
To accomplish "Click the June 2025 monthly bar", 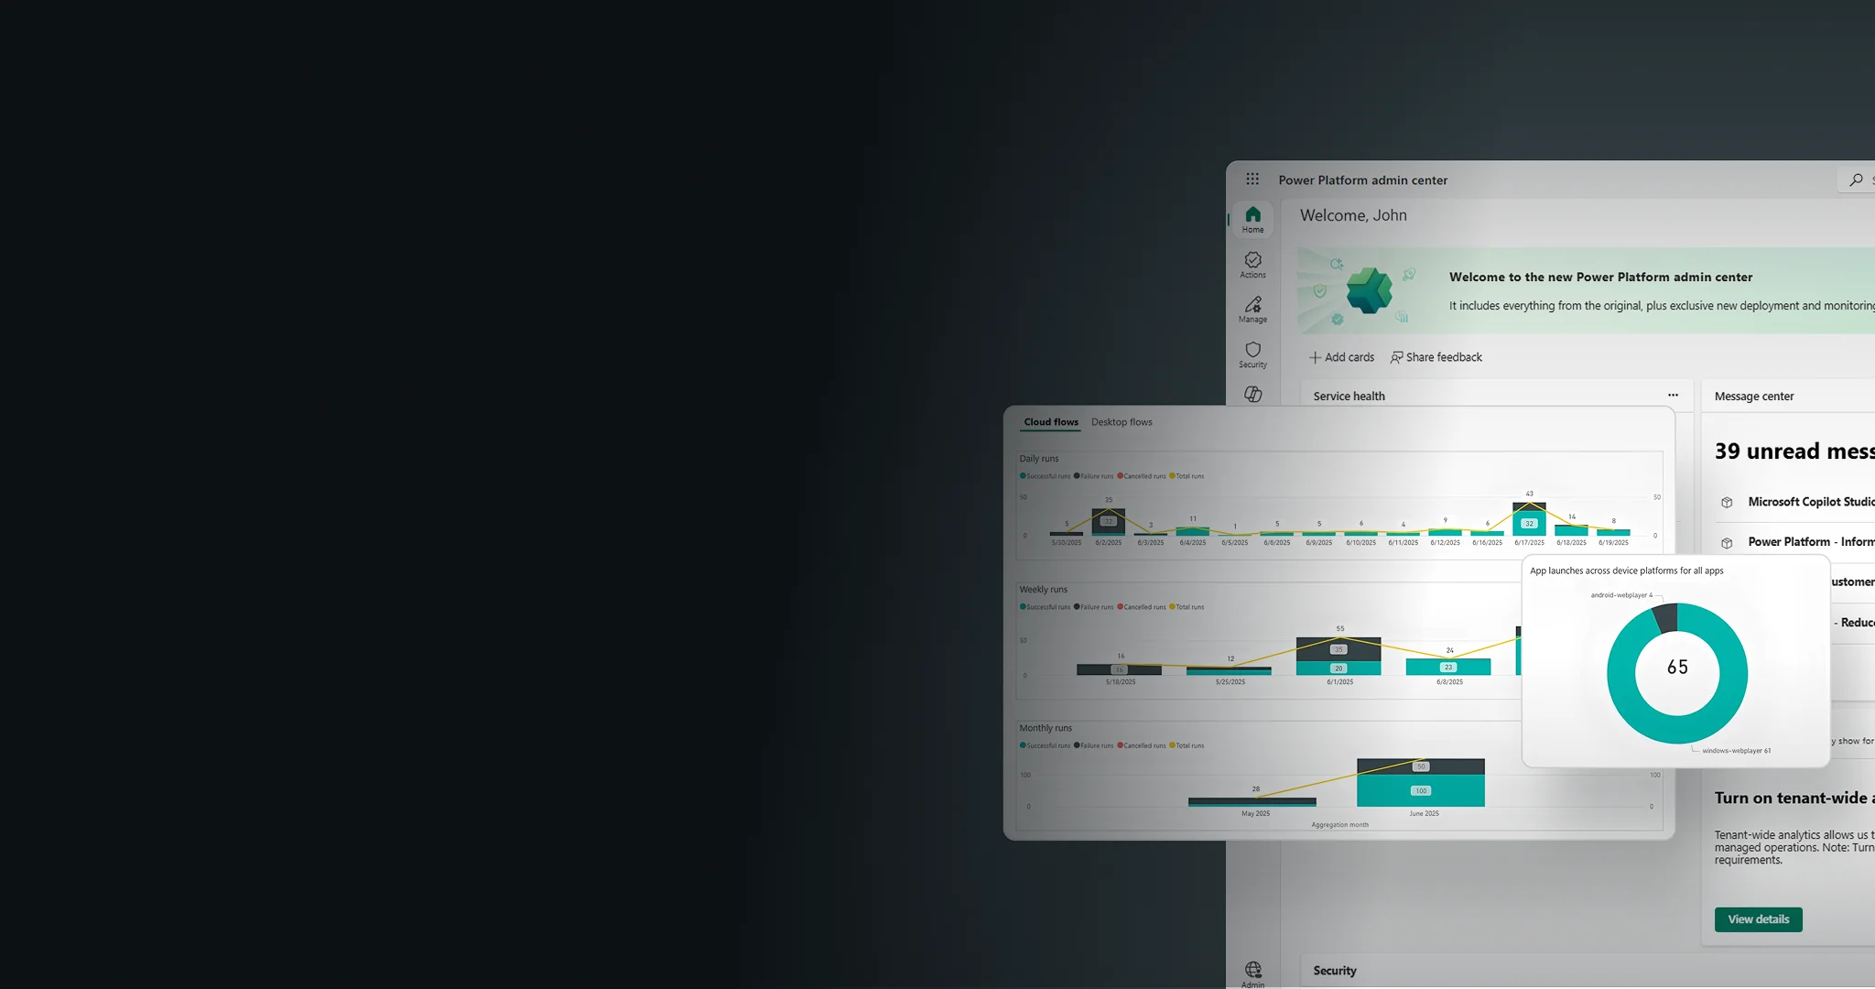I will pyautogui.click(x=1420, y=789).
